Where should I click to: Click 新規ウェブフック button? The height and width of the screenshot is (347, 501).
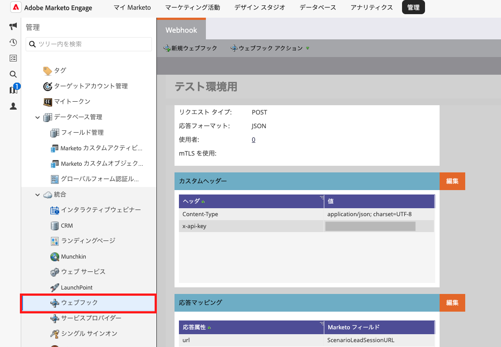coord(190,48)
